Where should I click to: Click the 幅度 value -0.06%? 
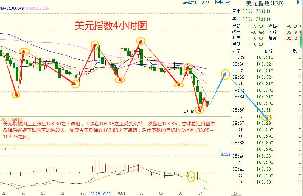click(x=257, y=32)
